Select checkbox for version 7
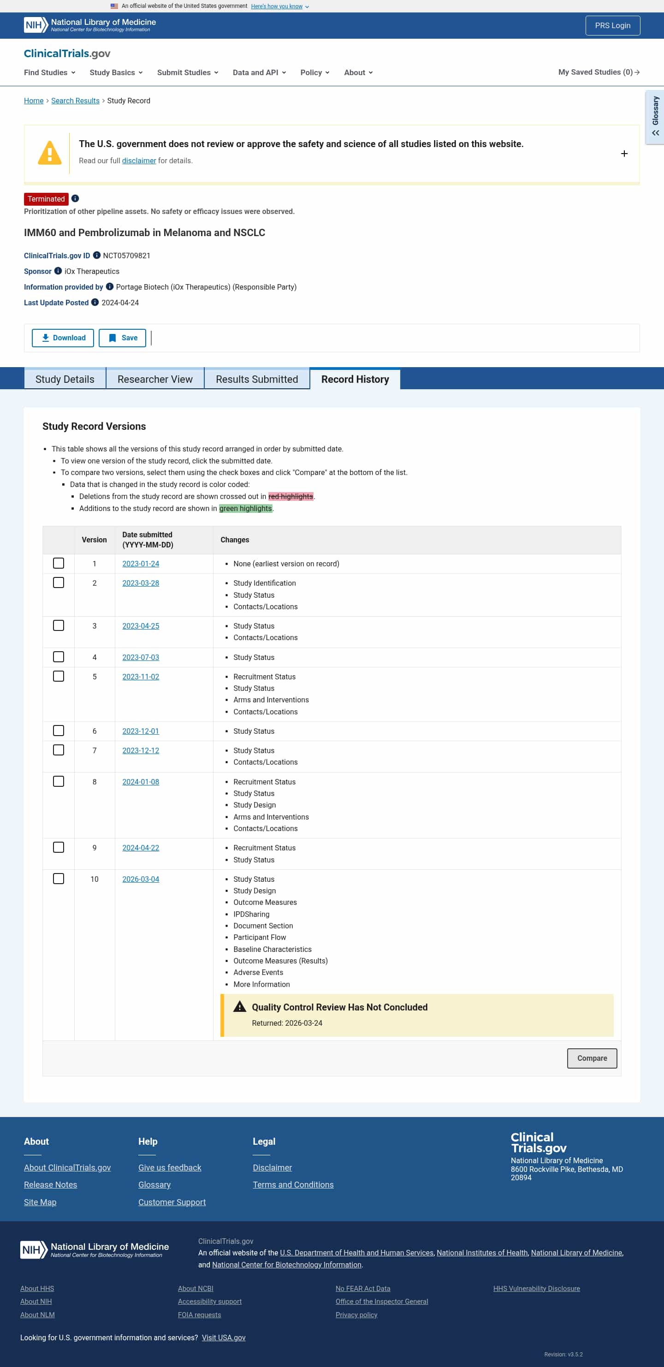The height and width of the screenshot is (1367, 664). pos(59,750)
